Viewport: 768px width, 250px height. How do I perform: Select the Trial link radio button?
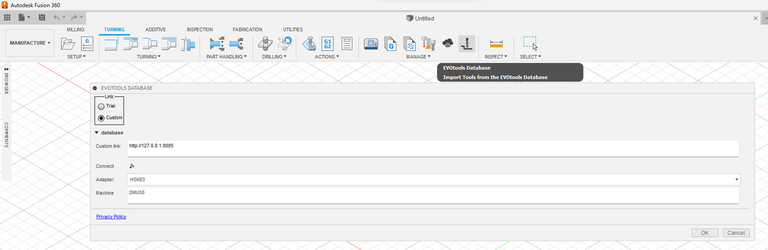(101, 106)
